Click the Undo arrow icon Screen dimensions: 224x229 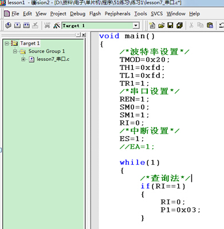(x=222, y=25)
